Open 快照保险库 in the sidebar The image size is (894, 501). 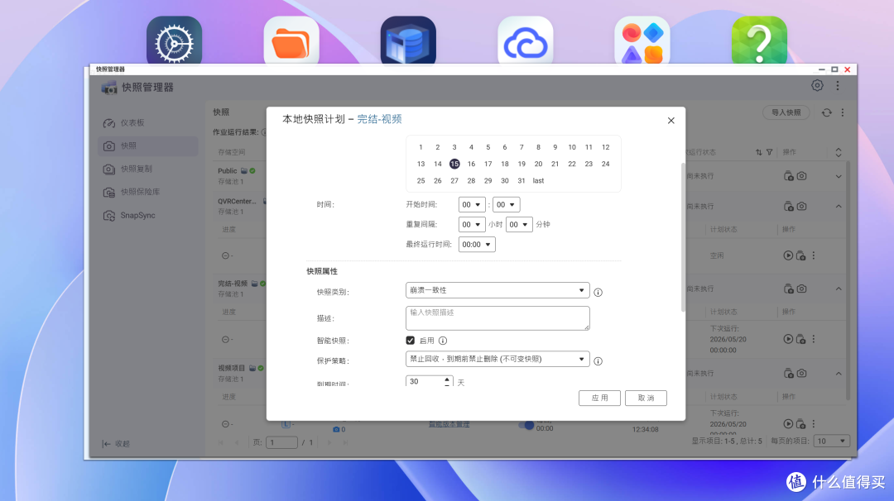click(148, 192)
